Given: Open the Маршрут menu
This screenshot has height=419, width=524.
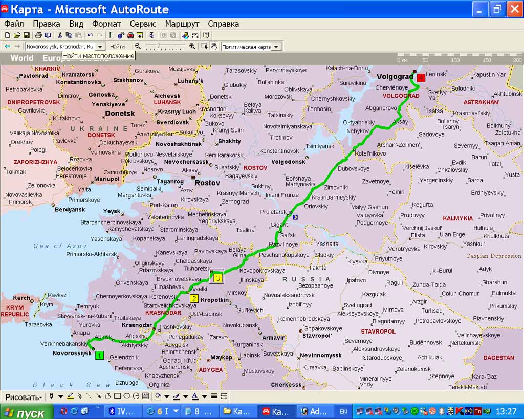Looking at the screenshot, I should coord(182,24).
